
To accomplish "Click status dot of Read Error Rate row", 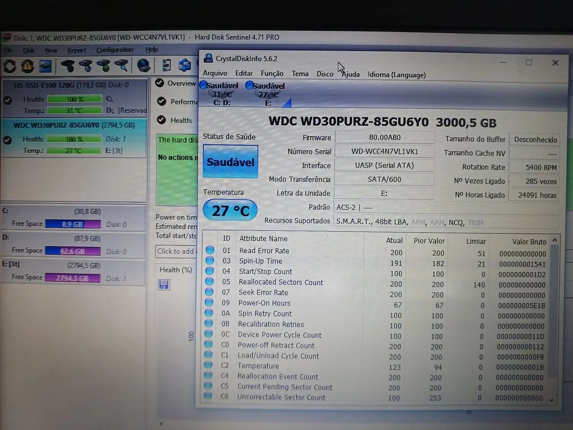I will pyautogui.click(x=210, y=250).
